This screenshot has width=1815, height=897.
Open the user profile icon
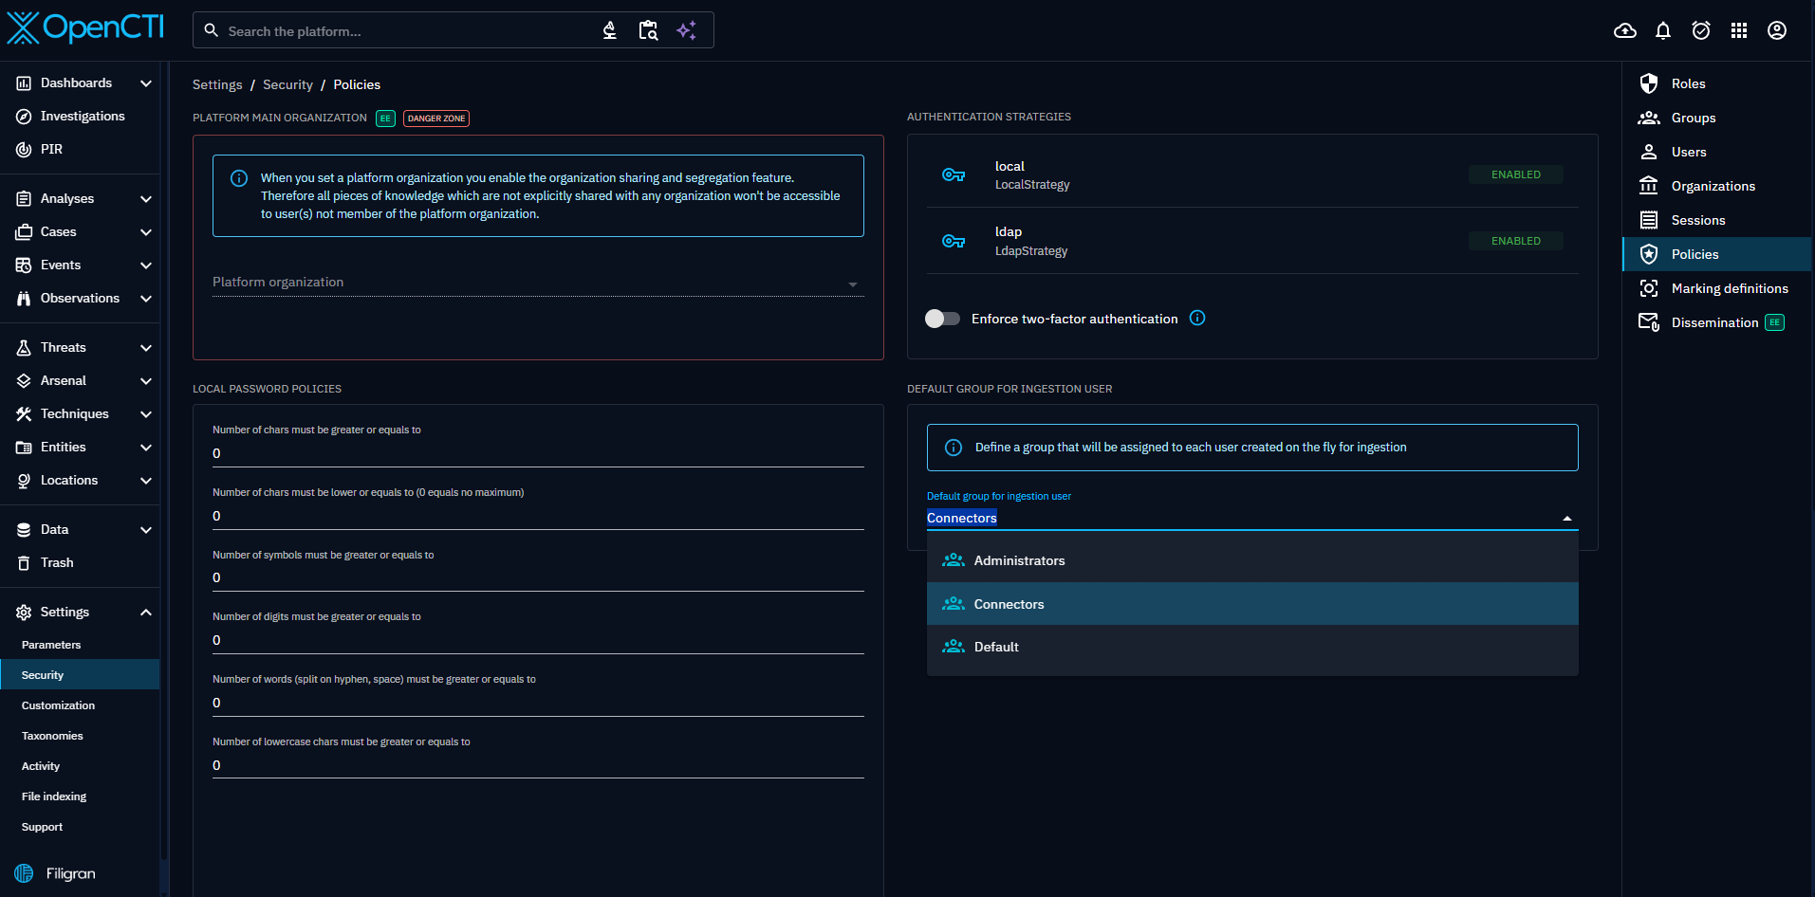[1777, 30]
